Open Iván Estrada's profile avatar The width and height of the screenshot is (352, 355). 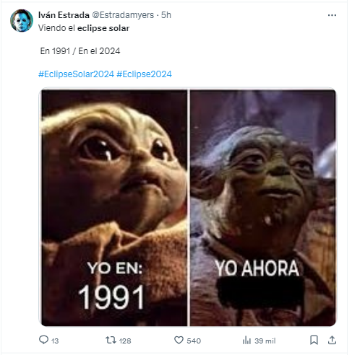22,21
